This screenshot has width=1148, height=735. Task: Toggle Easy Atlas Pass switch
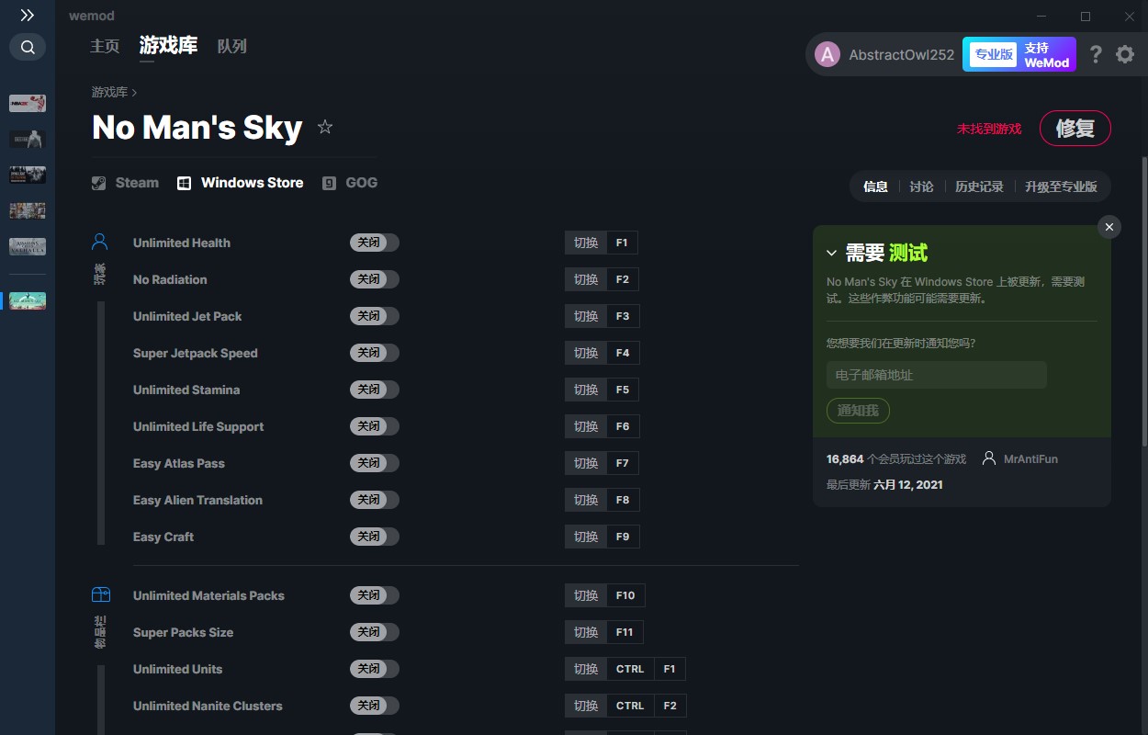click(x=375, y=463)
